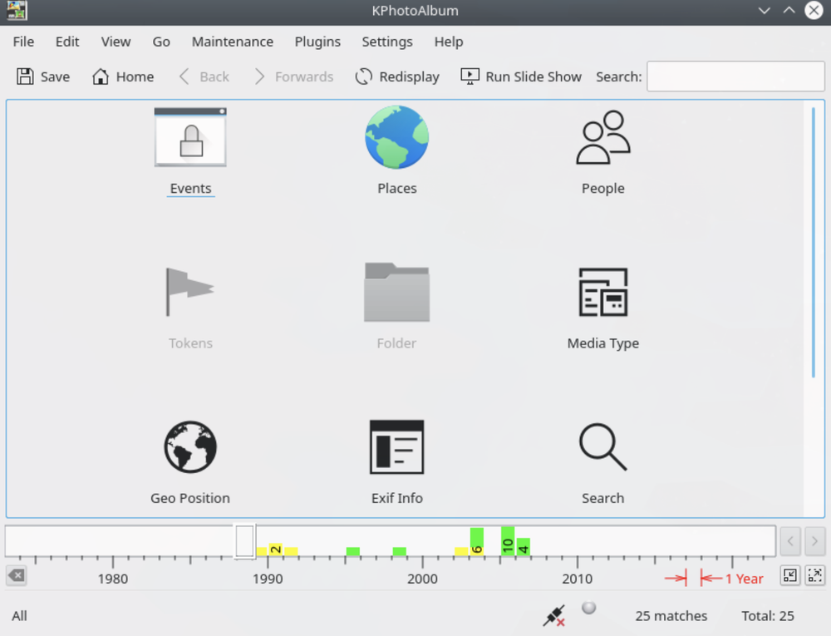Browse the People category
The image size is (831, 636).
[603, 151]
